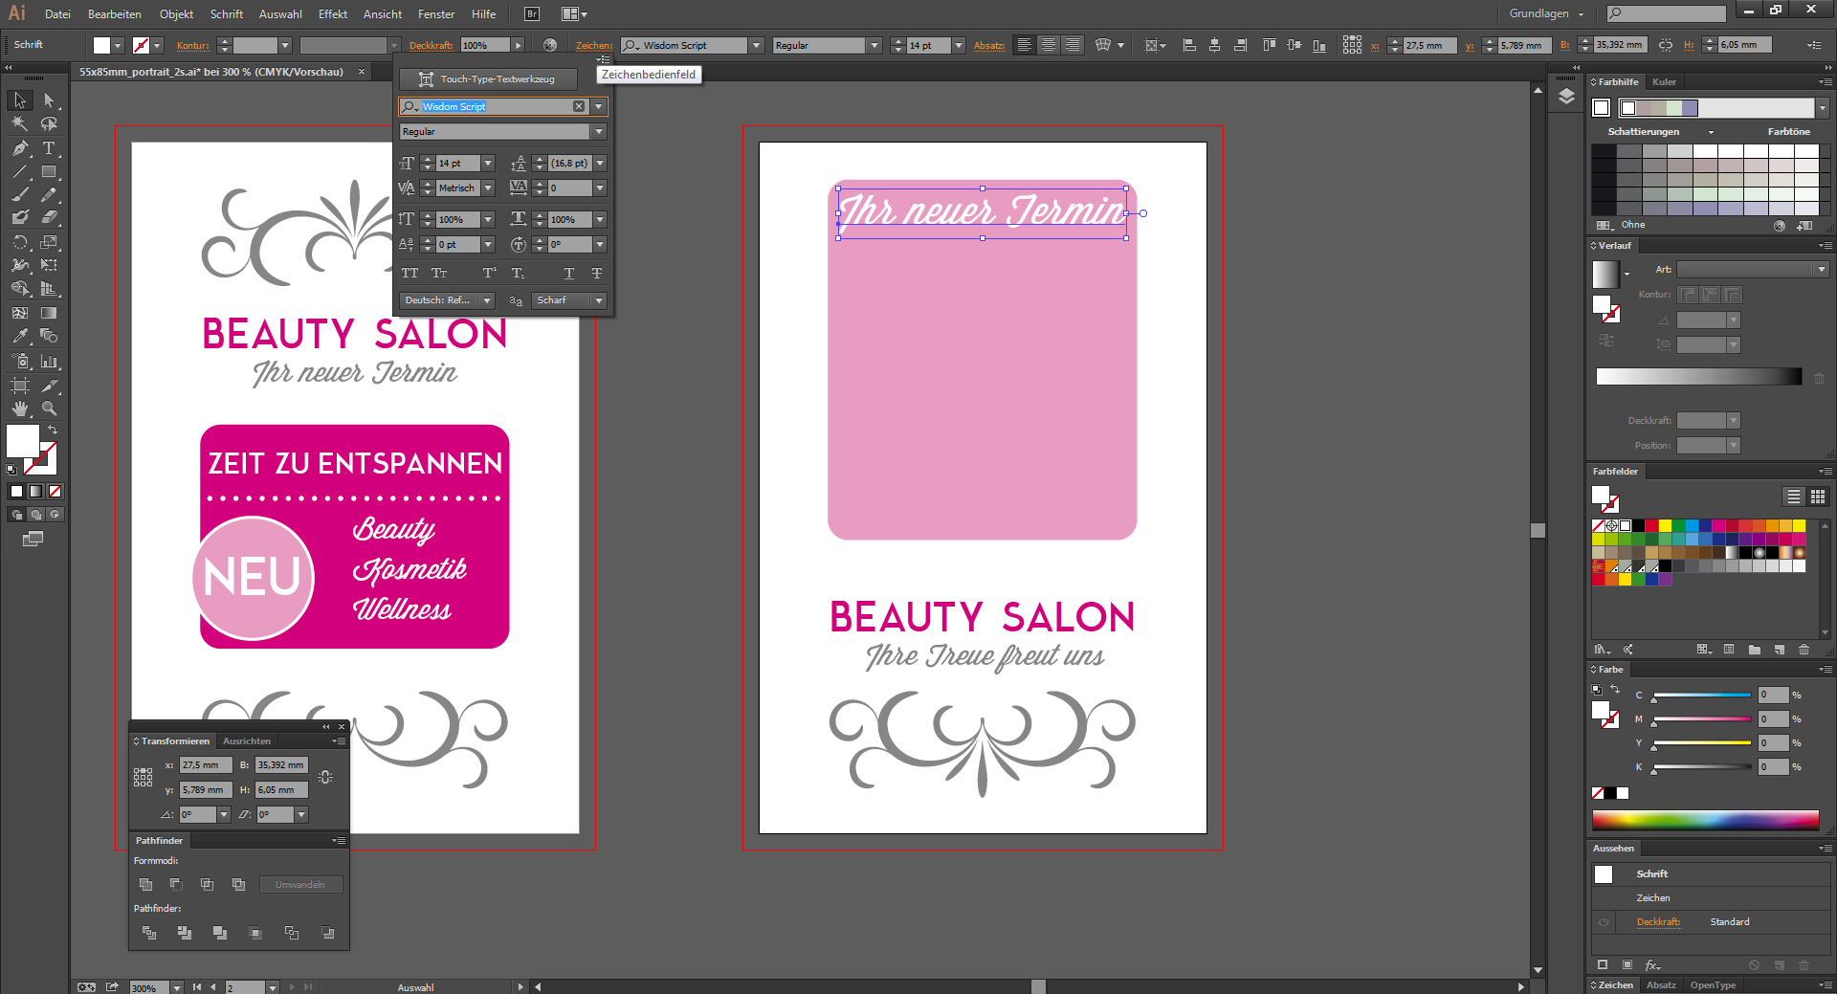Click the orange Deckkraft link in Aussehen

[1658, 922]
